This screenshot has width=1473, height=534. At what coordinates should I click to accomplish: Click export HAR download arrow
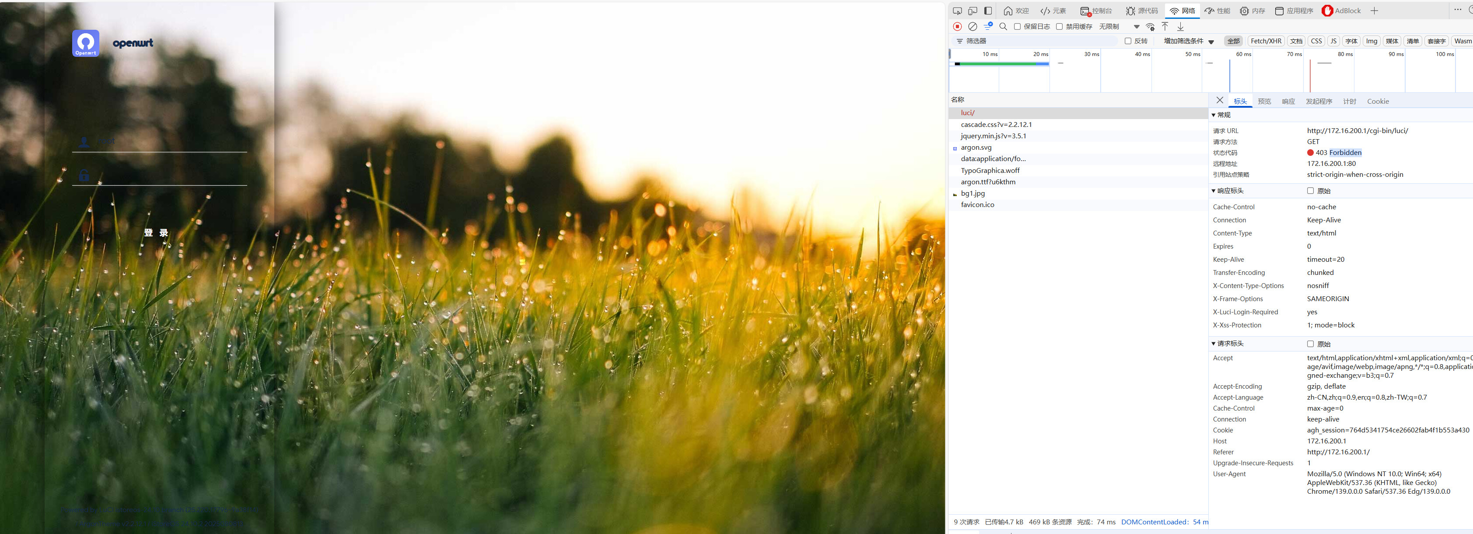[x=1180, y=26]
